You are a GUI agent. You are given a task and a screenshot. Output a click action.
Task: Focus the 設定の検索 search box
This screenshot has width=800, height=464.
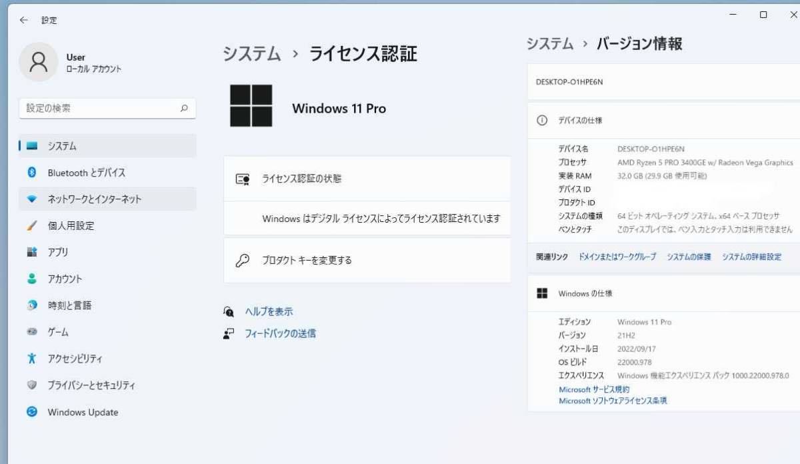107,108
